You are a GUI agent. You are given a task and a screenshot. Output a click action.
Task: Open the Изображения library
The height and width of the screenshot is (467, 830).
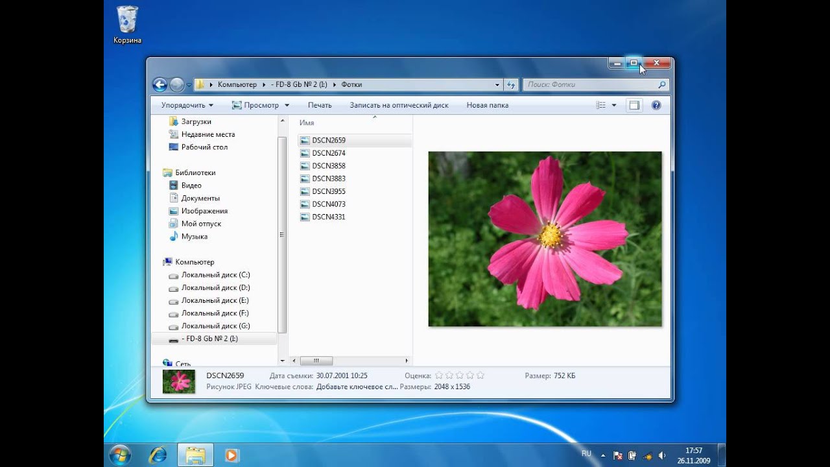(x=204, y=211)
